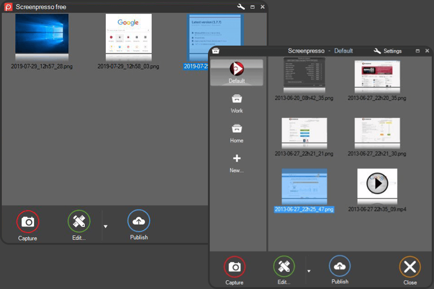Click the orange Close button
The image size is (434, 289).
(409, 266)
